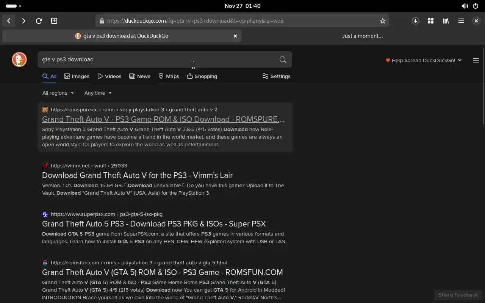Reload the current page
The width and height of the screenshot is (485, 303).
[x=39, y=21]
